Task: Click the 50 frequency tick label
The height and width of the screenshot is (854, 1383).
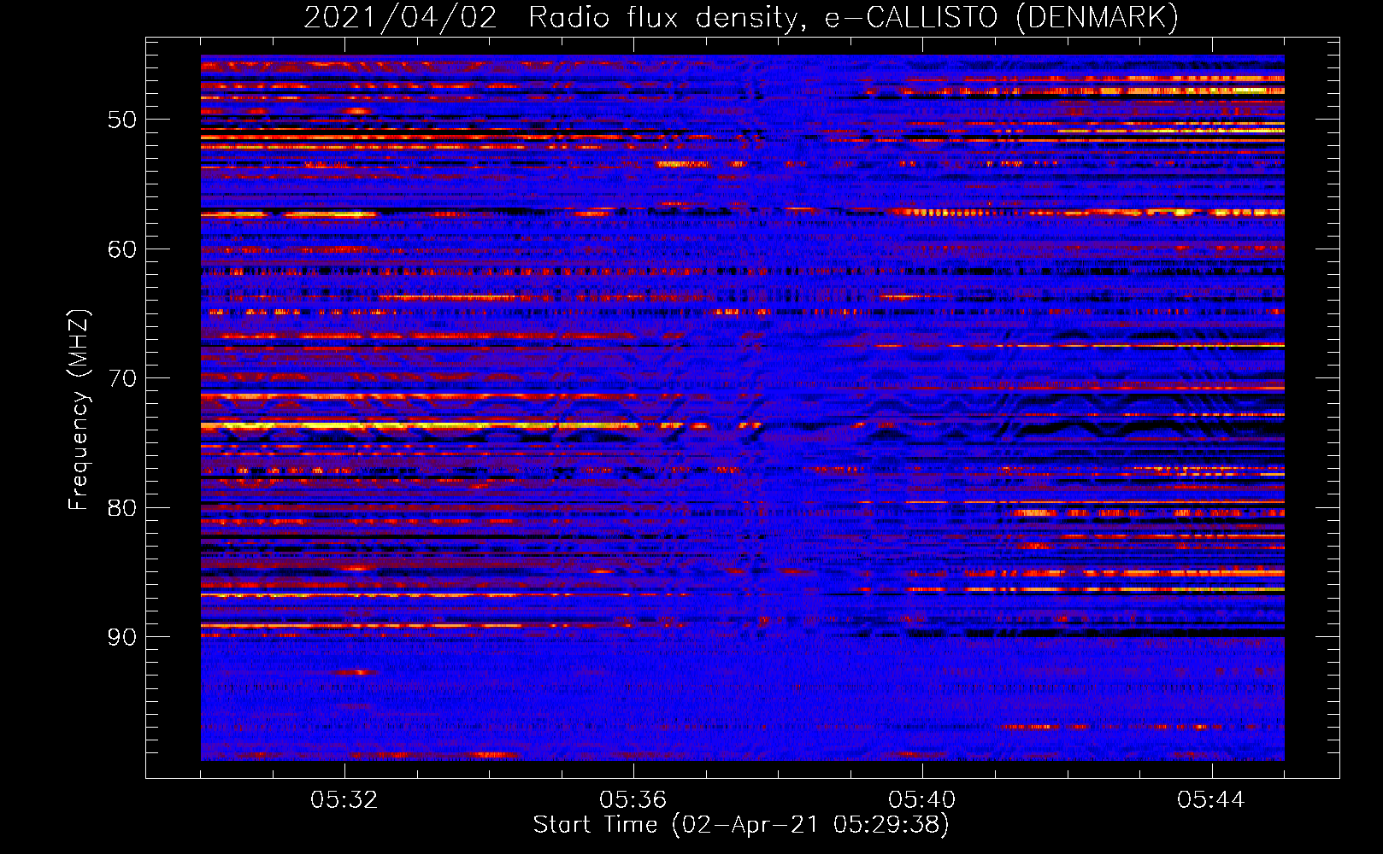Action: (x=122, y=120)
